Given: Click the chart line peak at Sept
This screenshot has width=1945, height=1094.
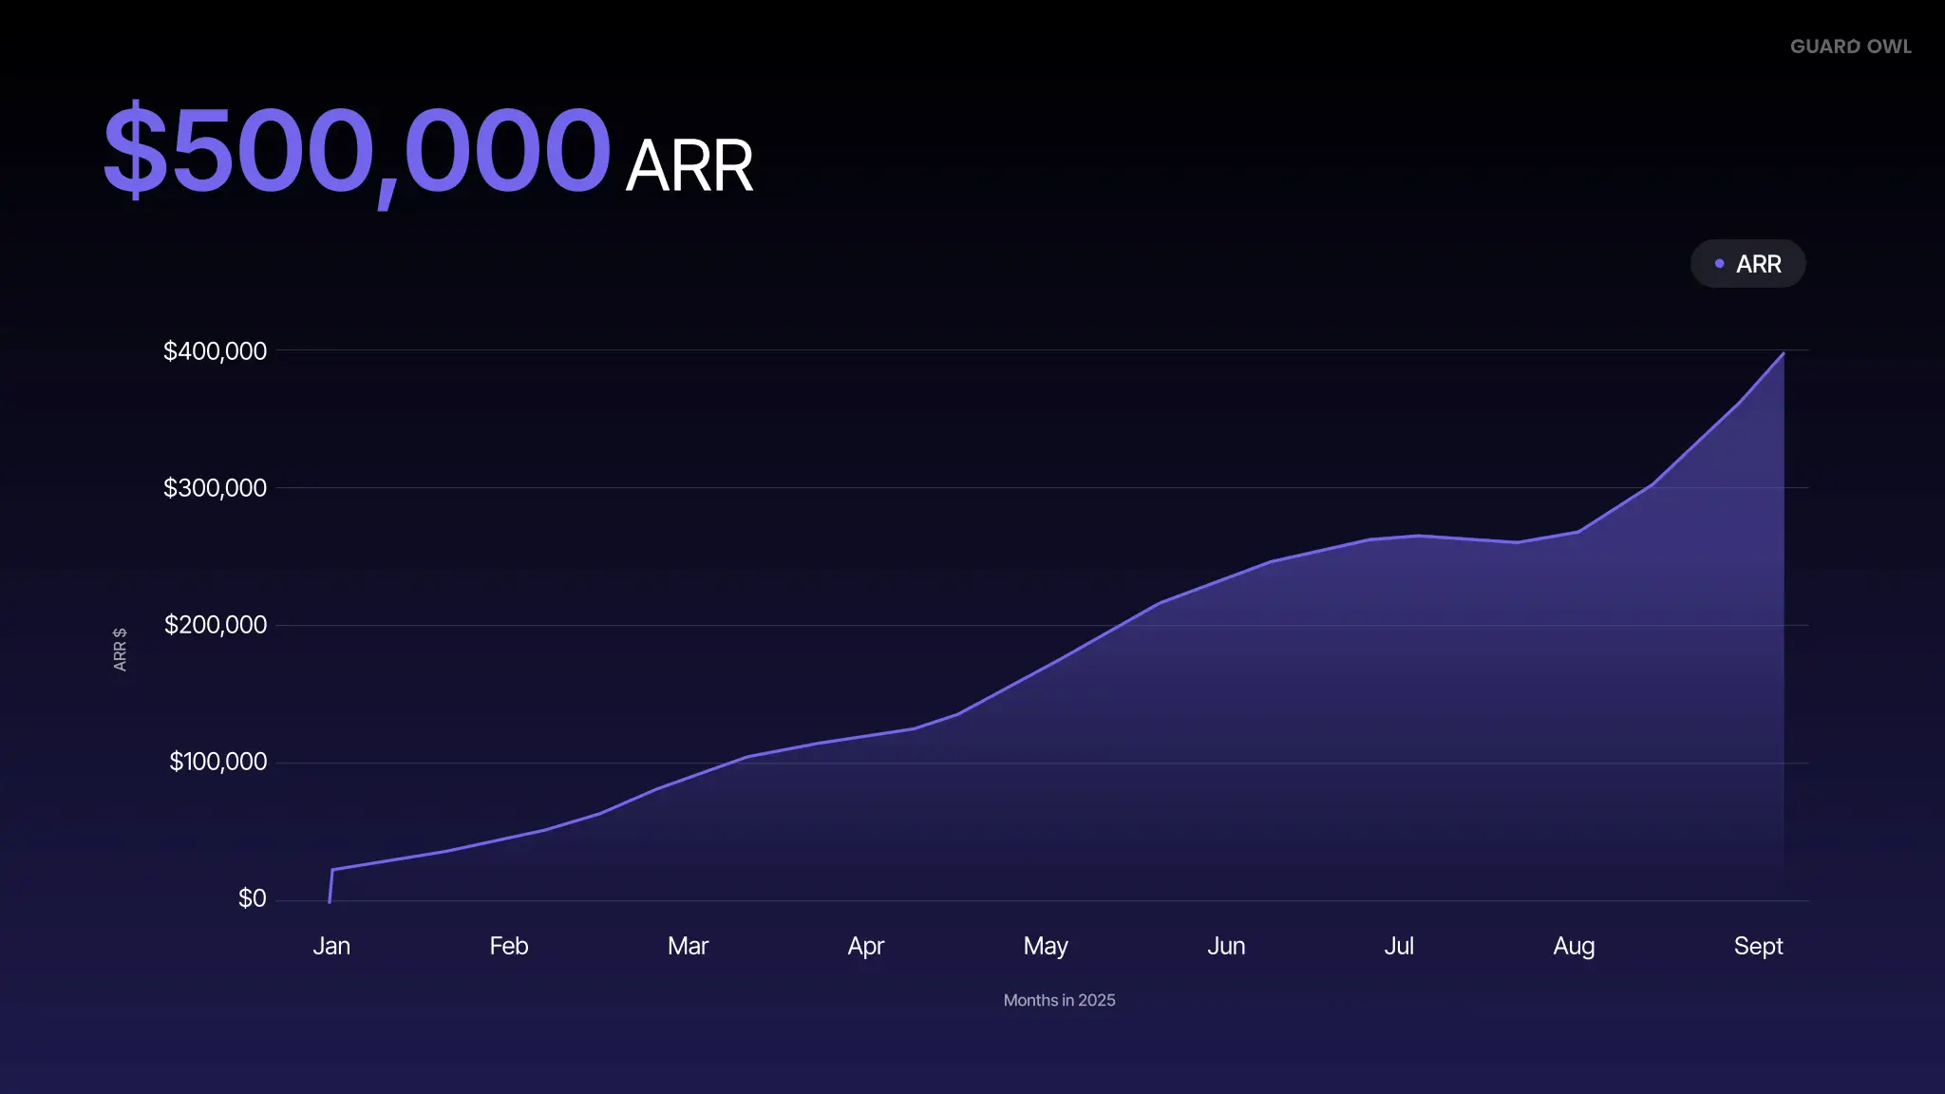Looking at the screenshot, I should (1783, 354).
